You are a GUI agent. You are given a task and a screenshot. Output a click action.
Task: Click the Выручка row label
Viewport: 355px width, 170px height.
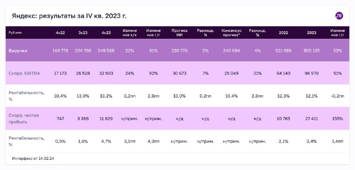(18, 50)
